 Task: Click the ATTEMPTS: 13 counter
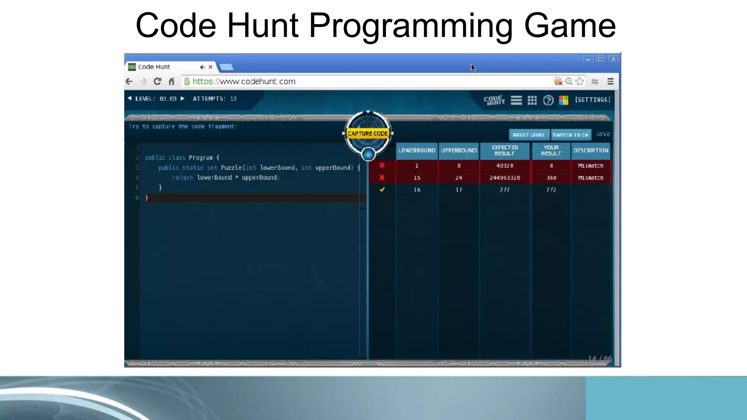coord(214,98)
